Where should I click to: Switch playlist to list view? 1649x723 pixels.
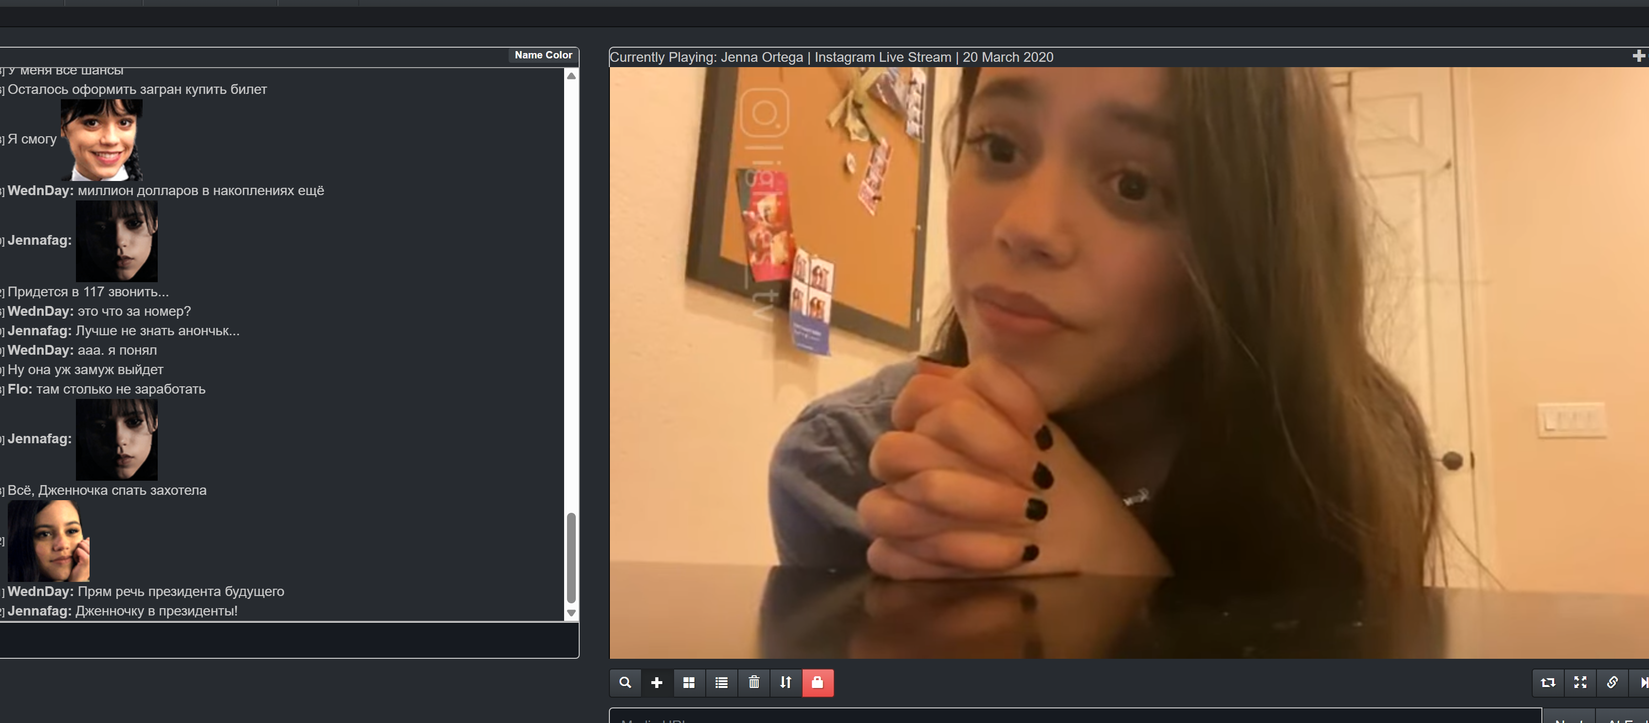click(721, 683)
